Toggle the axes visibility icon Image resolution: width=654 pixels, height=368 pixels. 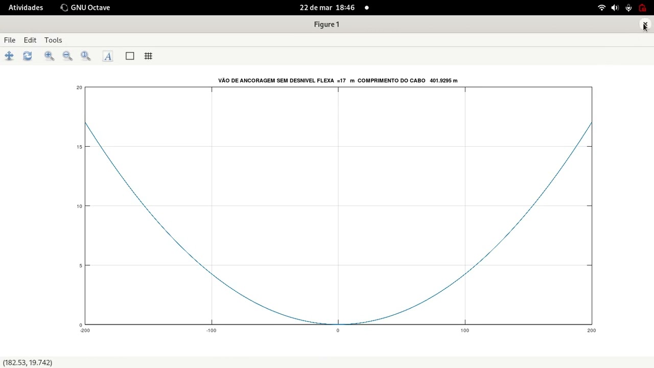[130, 56]
